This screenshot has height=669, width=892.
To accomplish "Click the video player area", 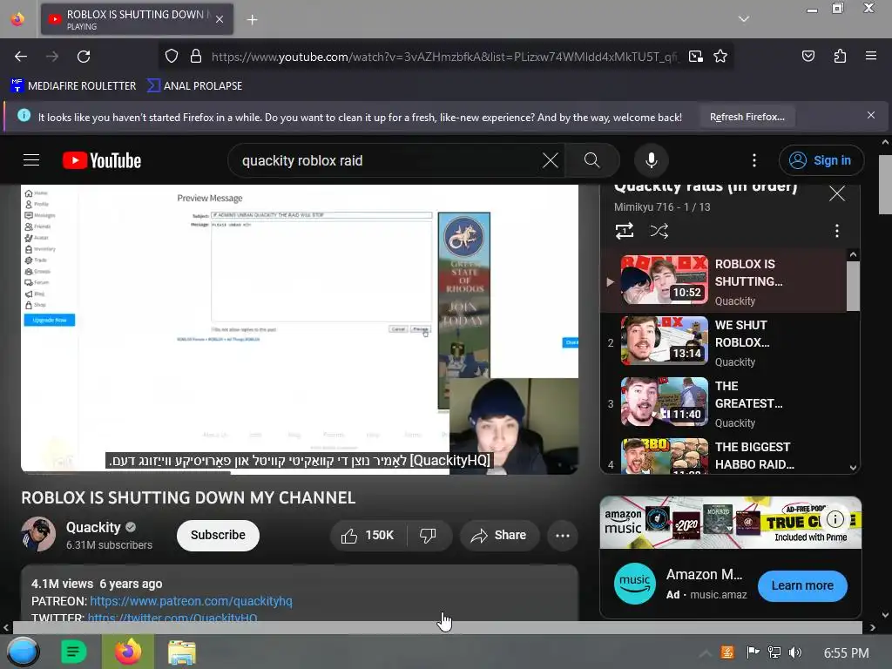I will [300, 328].
